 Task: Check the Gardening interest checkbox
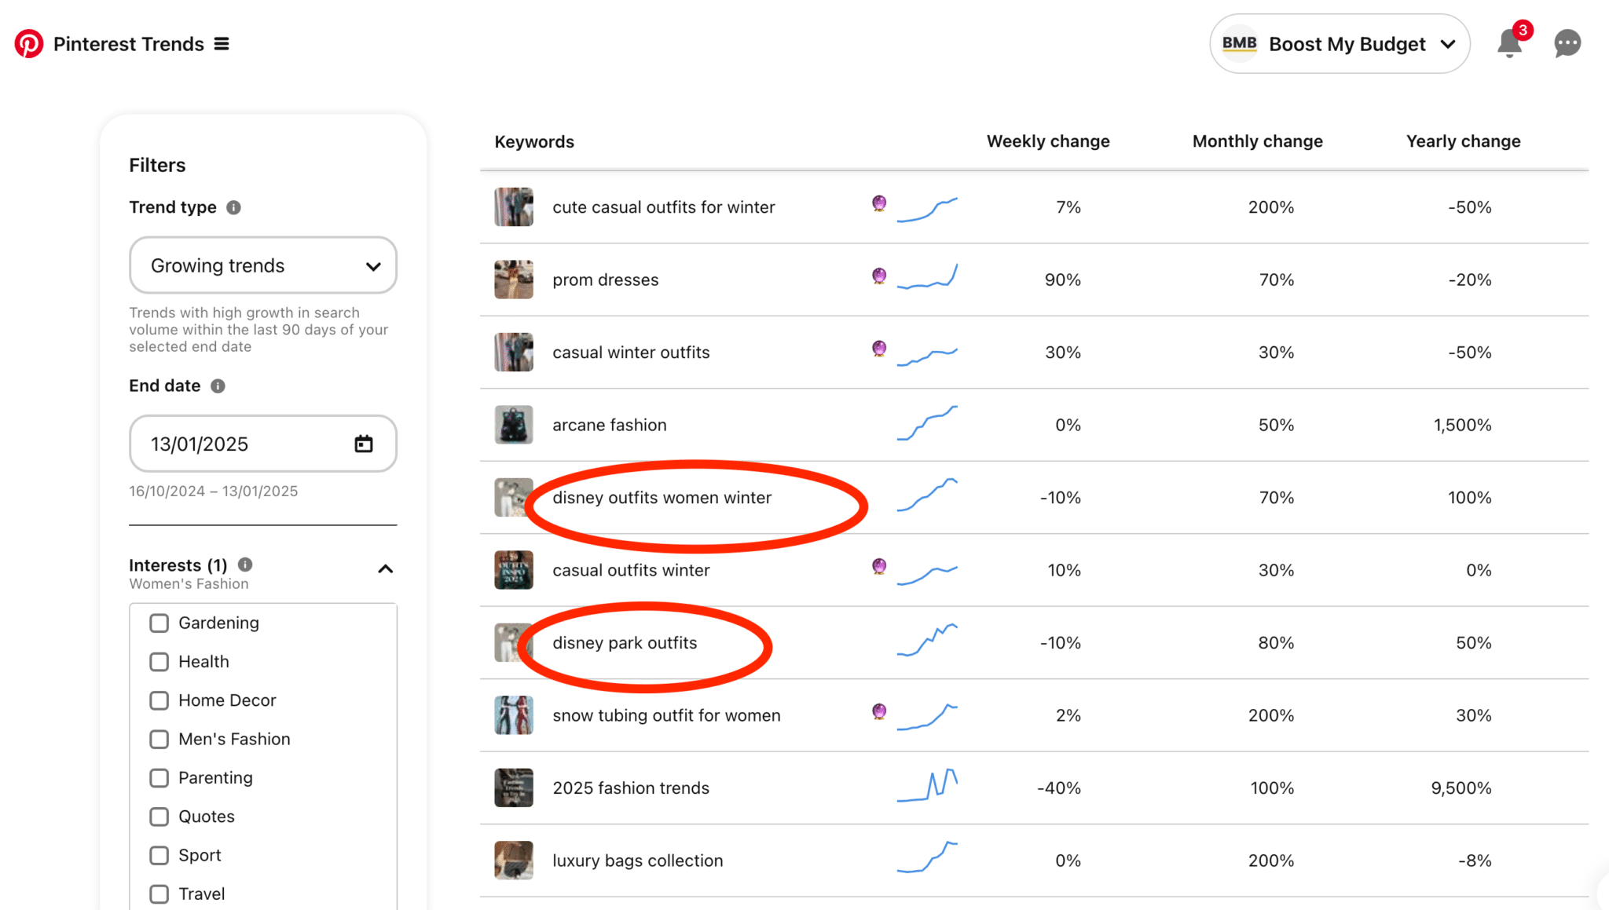[159, 623]
